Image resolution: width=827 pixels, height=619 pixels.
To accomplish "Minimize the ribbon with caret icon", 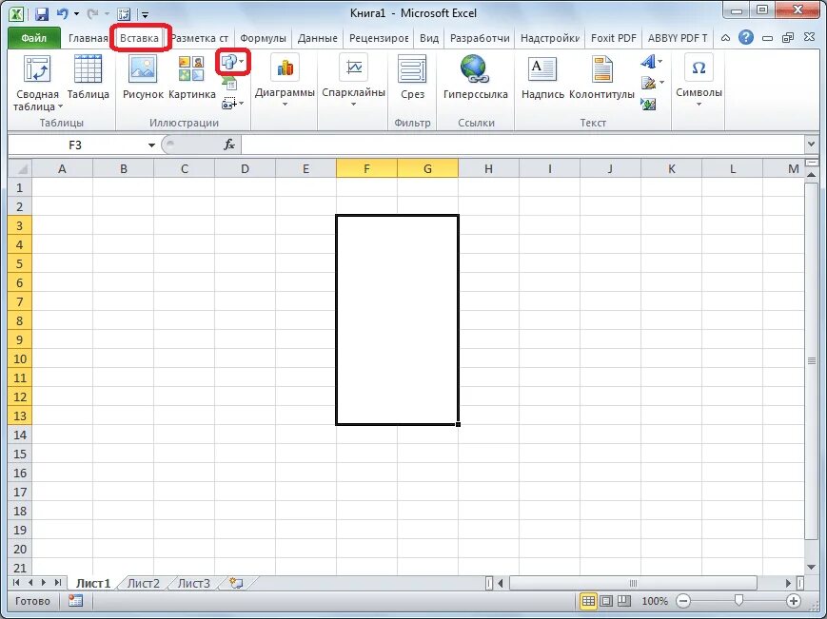I will click(x=726, y=38).
